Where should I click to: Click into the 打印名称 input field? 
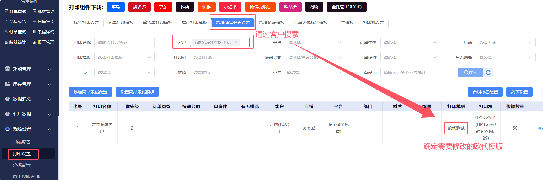click(x=124, y=42)
